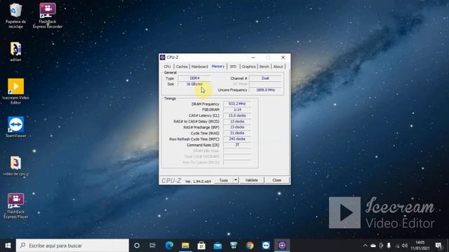Open File Explorer from the taskbar
449x252 pixels.
click(185, 246)
